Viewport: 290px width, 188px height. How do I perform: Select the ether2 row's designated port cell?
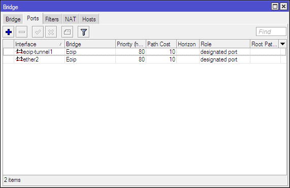(224, 59)
